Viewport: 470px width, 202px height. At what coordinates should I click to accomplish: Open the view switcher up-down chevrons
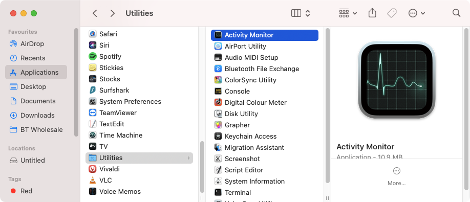[308, 13]
